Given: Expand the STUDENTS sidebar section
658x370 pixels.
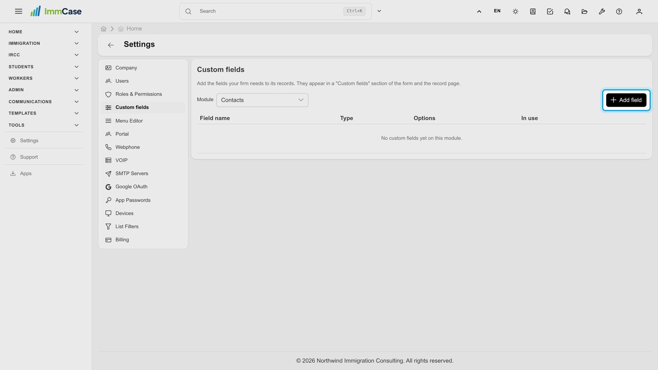Looking at the screenshot, I should 44,67.
